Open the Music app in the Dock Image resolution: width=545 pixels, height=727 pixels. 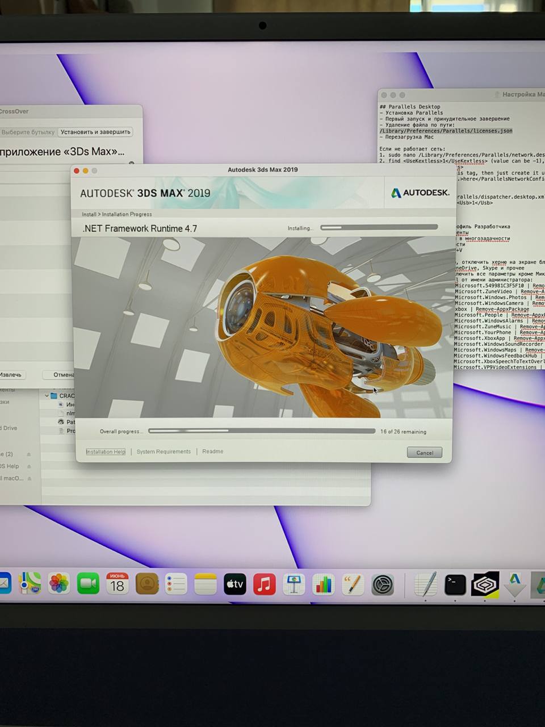pyautogui.click(x=265, y=584)
